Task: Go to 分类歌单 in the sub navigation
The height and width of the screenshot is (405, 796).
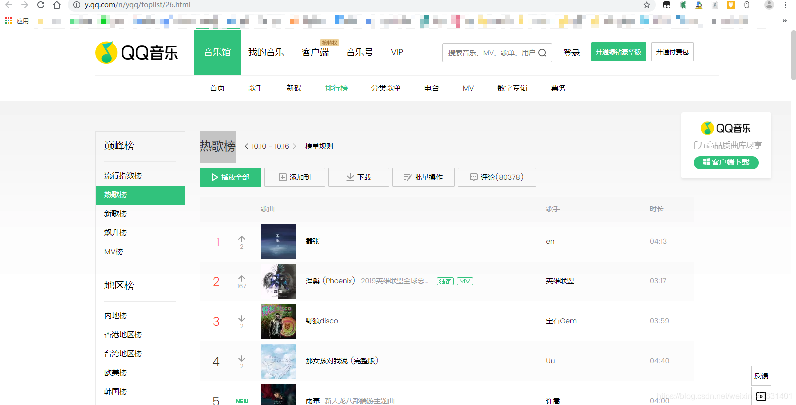Action: click(x=386, y=88)
